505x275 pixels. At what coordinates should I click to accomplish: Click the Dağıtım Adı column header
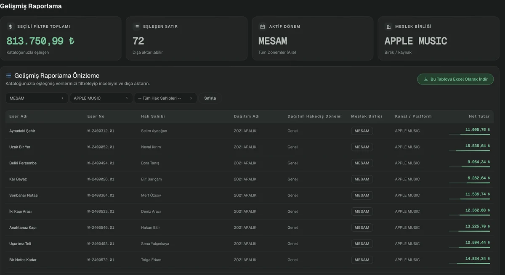coord(247,116)
